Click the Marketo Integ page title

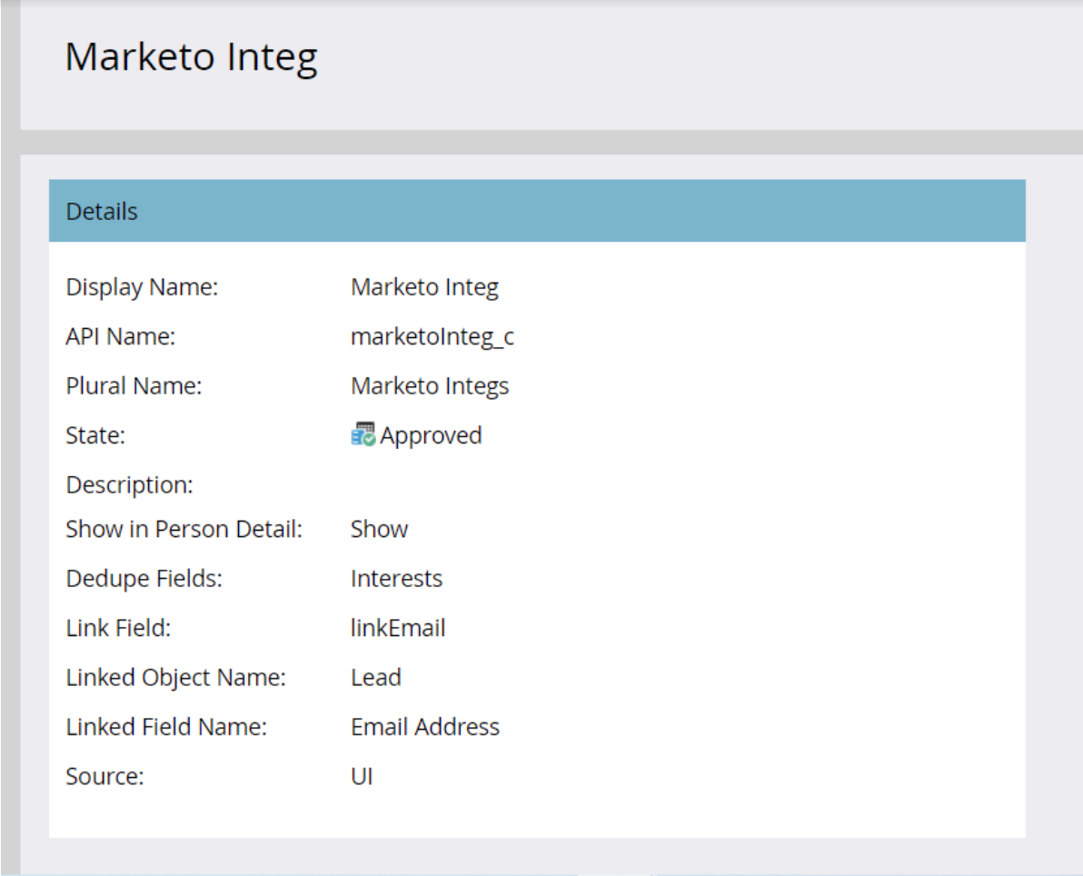pos(192,57)
